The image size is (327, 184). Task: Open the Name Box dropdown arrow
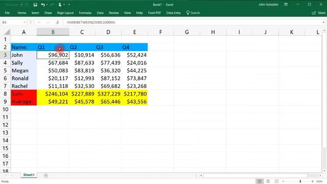point(25,22)
